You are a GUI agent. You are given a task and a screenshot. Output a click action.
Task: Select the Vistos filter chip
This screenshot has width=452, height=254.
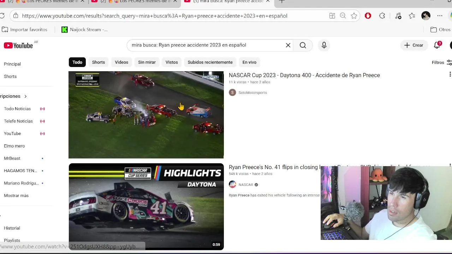tap(172, 62)
